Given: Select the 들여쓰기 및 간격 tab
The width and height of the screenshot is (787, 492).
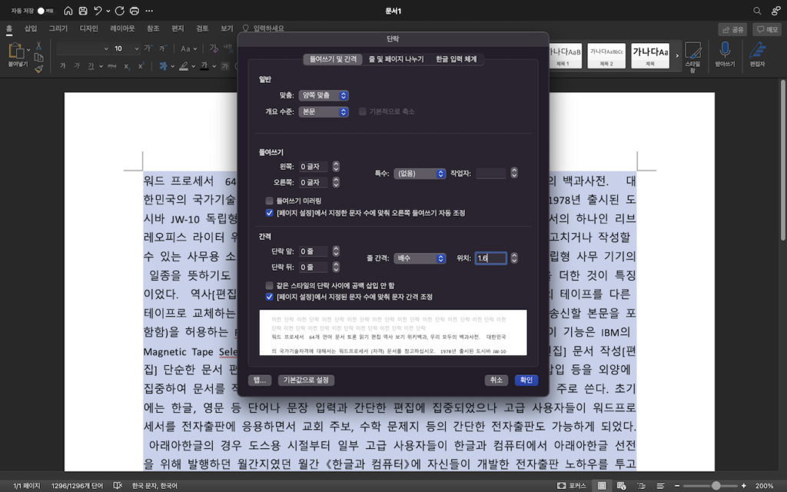Looking at the screenshot, I should [333, 59].
